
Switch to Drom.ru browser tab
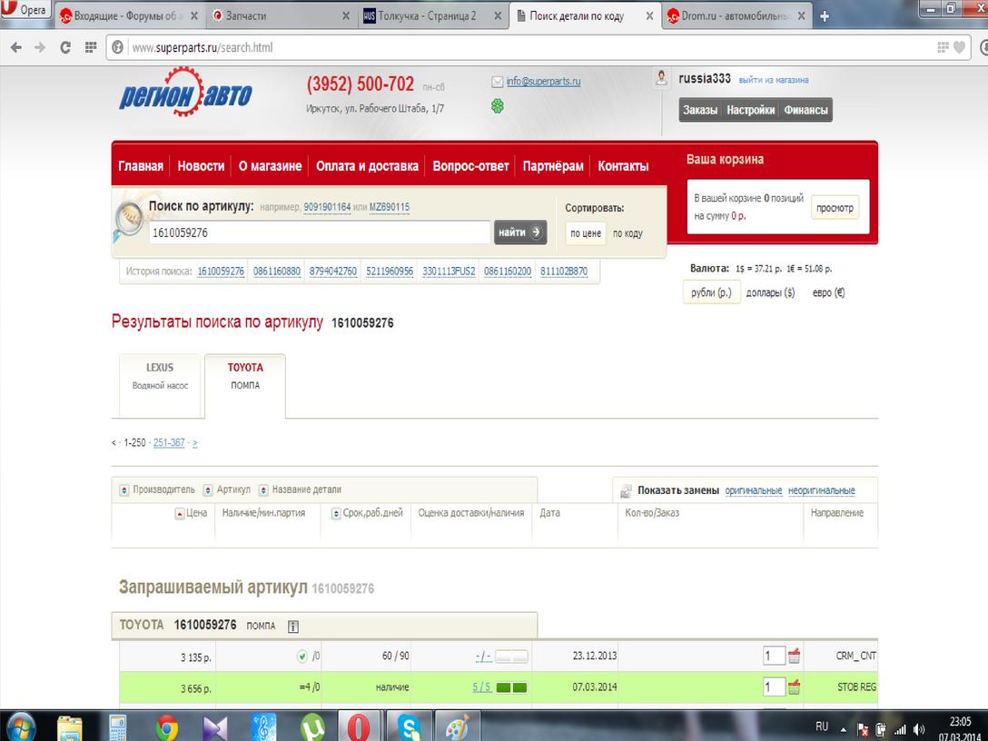(736, 16)
